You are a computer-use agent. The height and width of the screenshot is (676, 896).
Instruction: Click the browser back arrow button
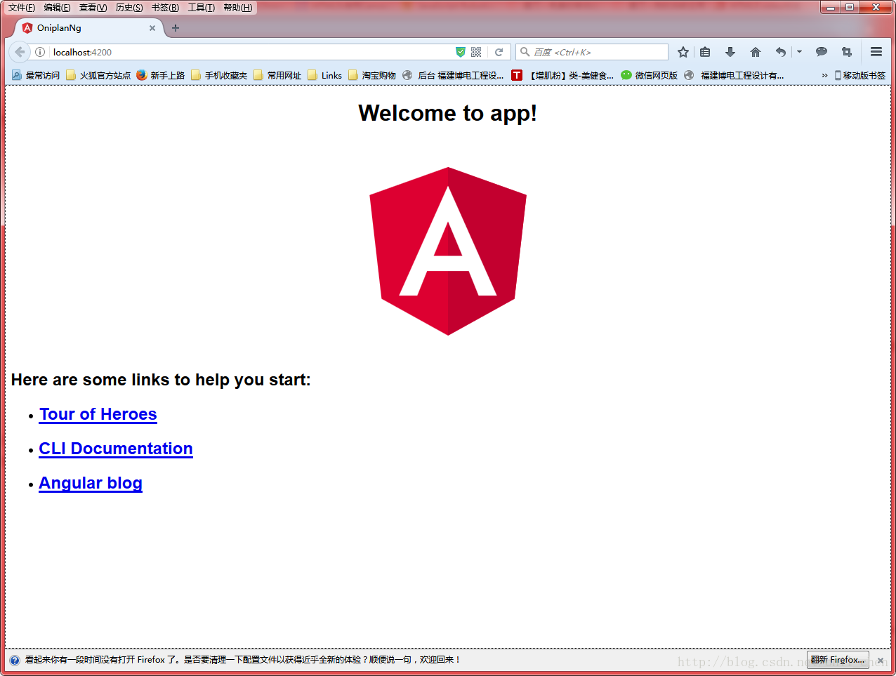coord(19,52)
